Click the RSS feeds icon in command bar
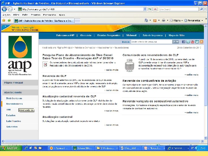The height and width of the screenshot is (156, 208). click(x=155, y=21)
